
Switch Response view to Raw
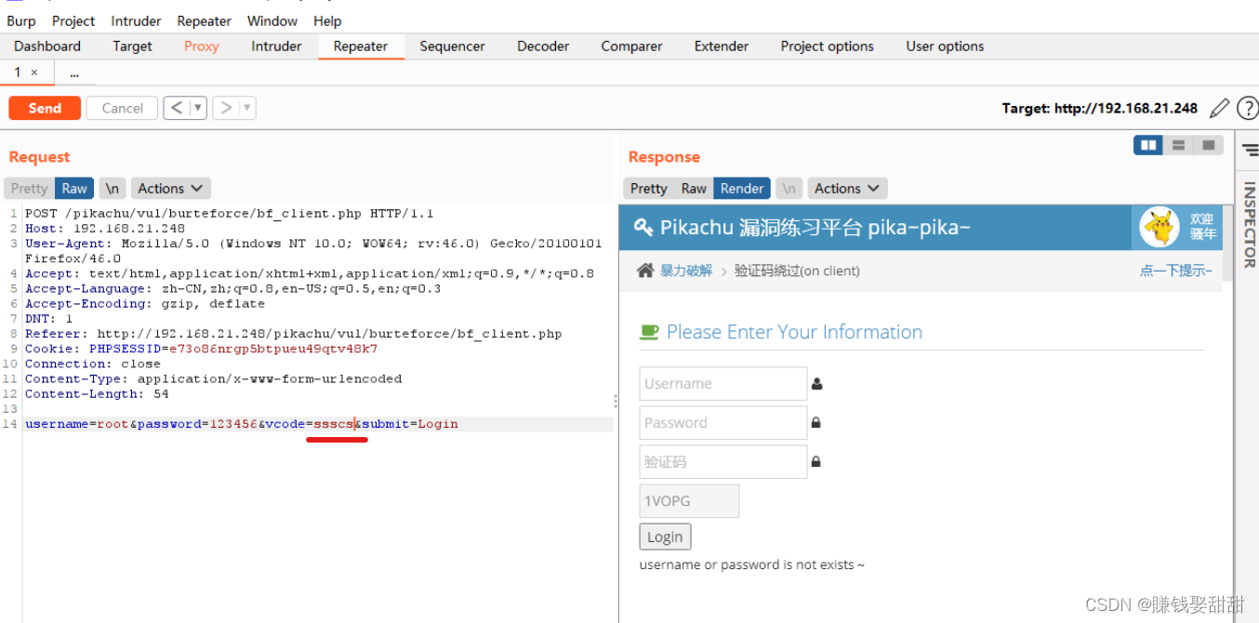(x=694, y=188)
